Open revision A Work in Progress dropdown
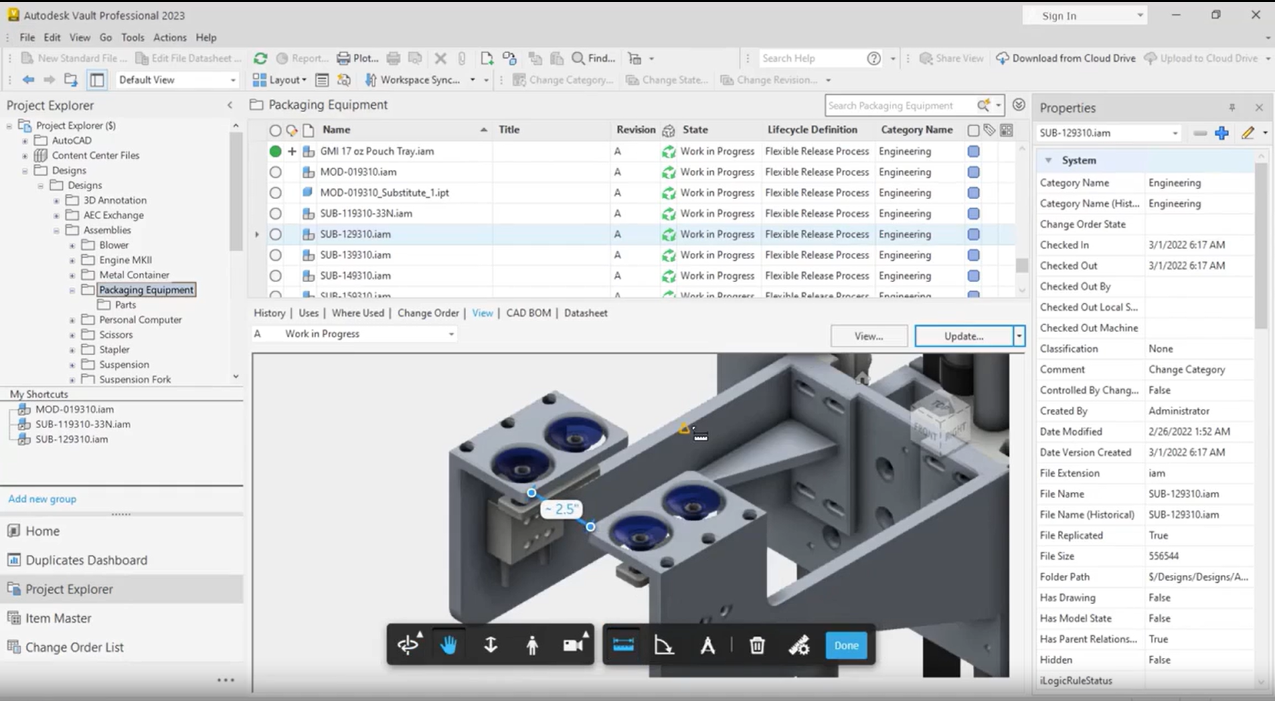1275x701 pixels. coord(355,334)
